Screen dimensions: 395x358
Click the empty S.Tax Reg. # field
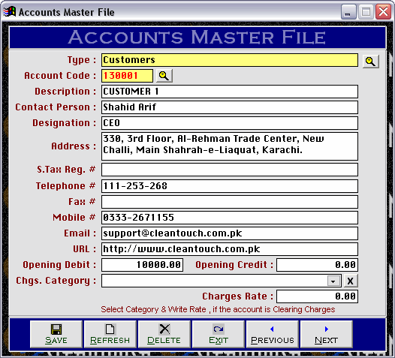tap(230, 170)
